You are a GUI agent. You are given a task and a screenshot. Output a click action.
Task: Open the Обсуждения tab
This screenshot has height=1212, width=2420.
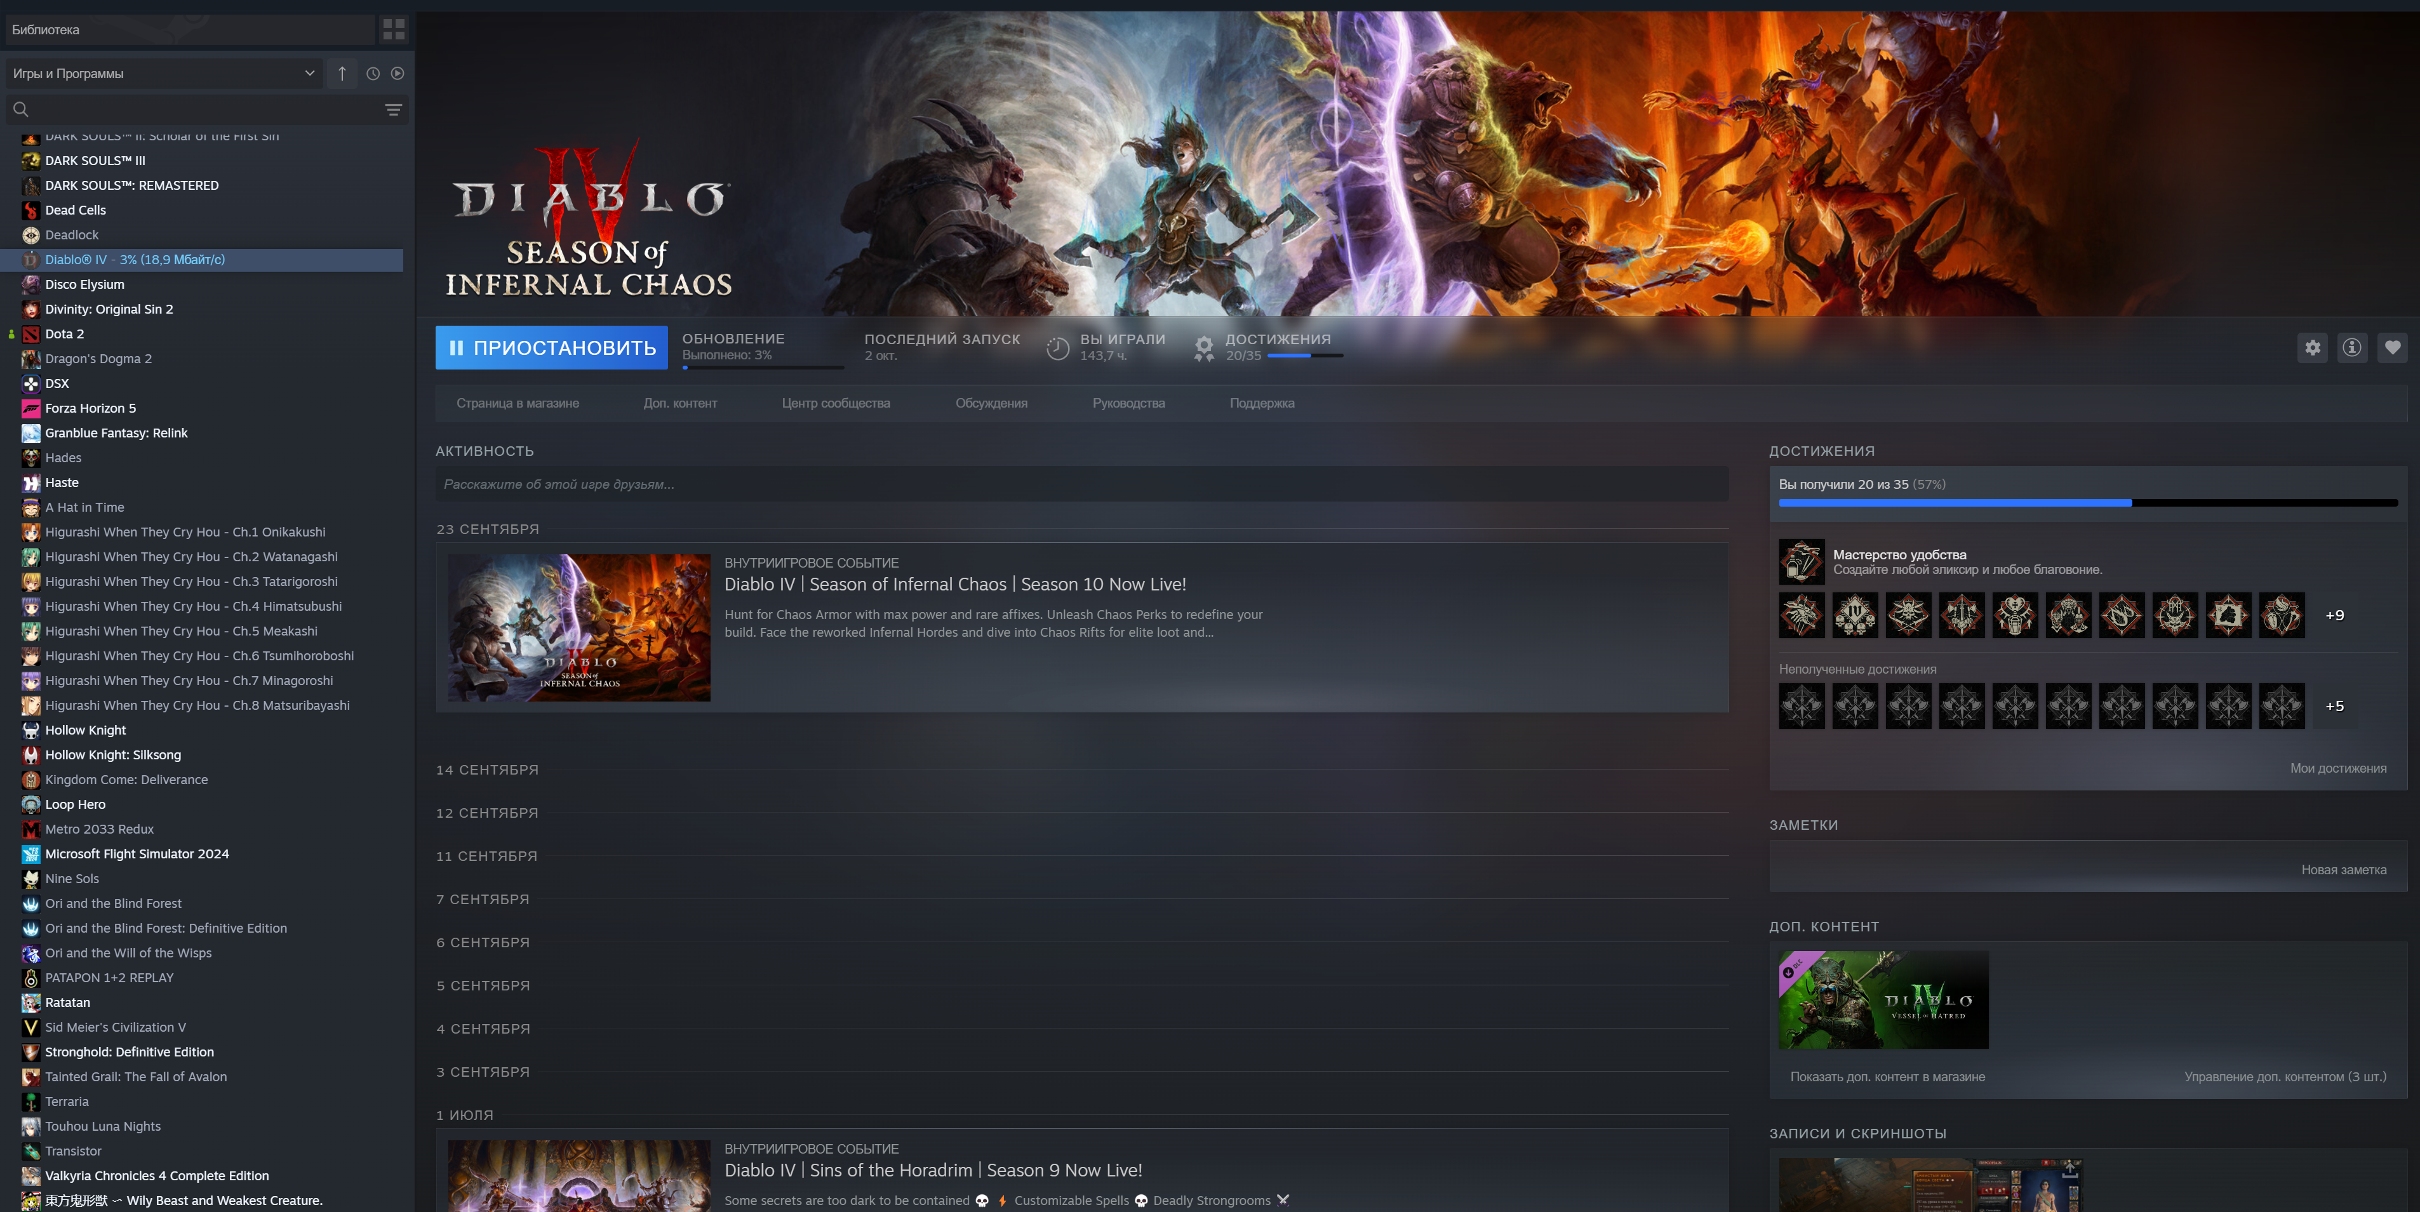tap(991, 403)
